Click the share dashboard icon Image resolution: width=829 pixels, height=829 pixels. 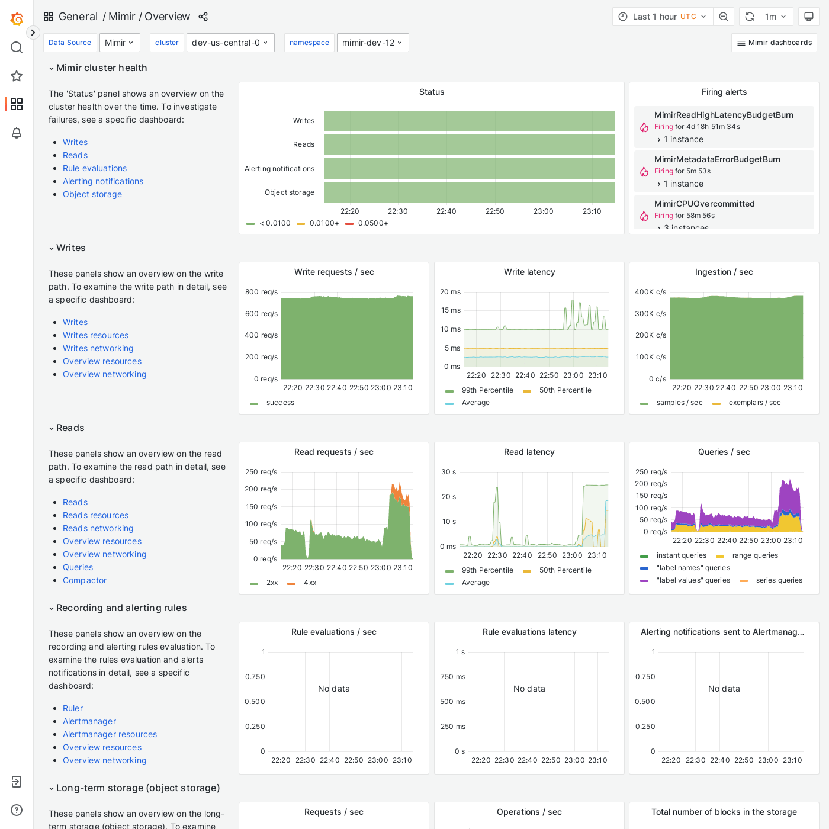click(203, 17)
